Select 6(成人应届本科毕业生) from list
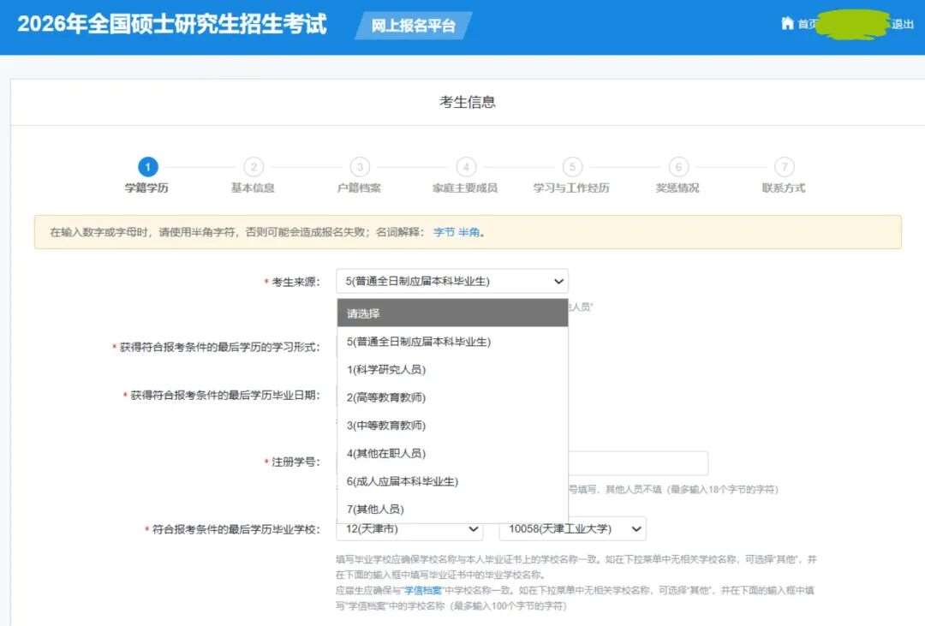The width and height of the screenshot is (925, 626). coord(403,481)
